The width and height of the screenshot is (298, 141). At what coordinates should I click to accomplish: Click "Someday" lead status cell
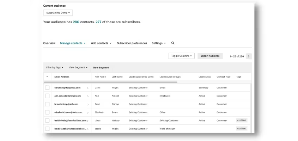[203, 88]
